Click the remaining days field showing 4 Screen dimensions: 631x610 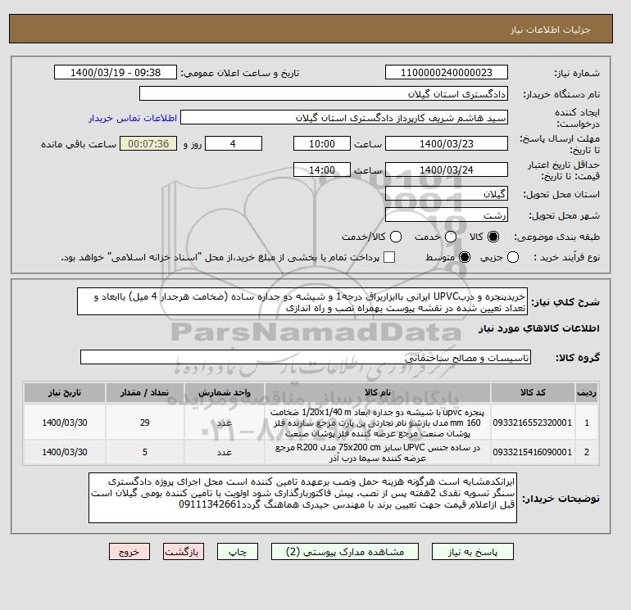click(x=234, y=143)
